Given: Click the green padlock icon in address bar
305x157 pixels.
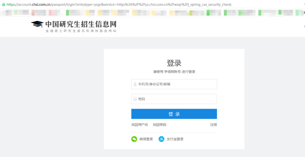Looking at the screenshot, I should point(3,5).
